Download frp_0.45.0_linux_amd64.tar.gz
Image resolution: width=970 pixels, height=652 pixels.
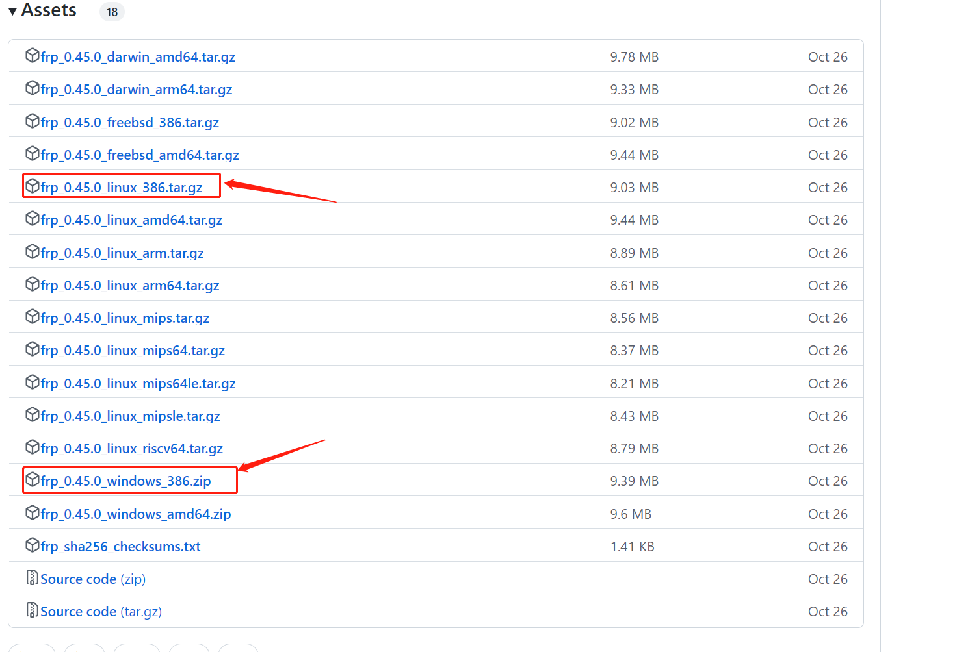[131, 220]
